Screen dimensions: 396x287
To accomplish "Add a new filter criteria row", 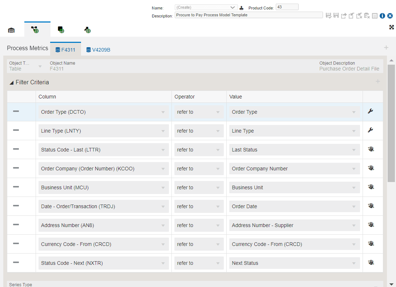I will pyautogui.click(x=378, y=82).
